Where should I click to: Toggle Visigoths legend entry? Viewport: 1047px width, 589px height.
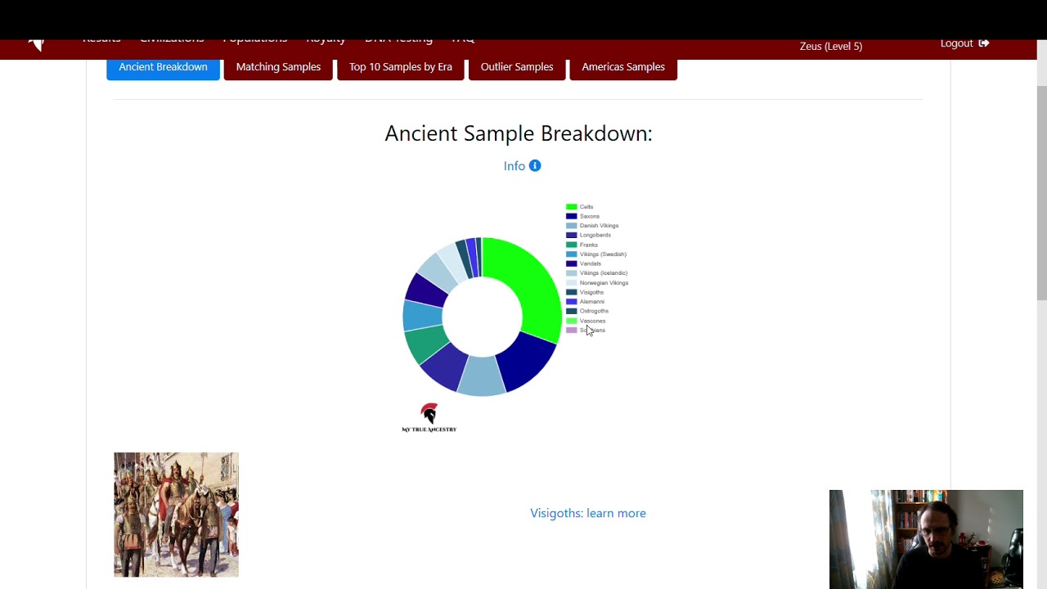[x=585, y=292]
